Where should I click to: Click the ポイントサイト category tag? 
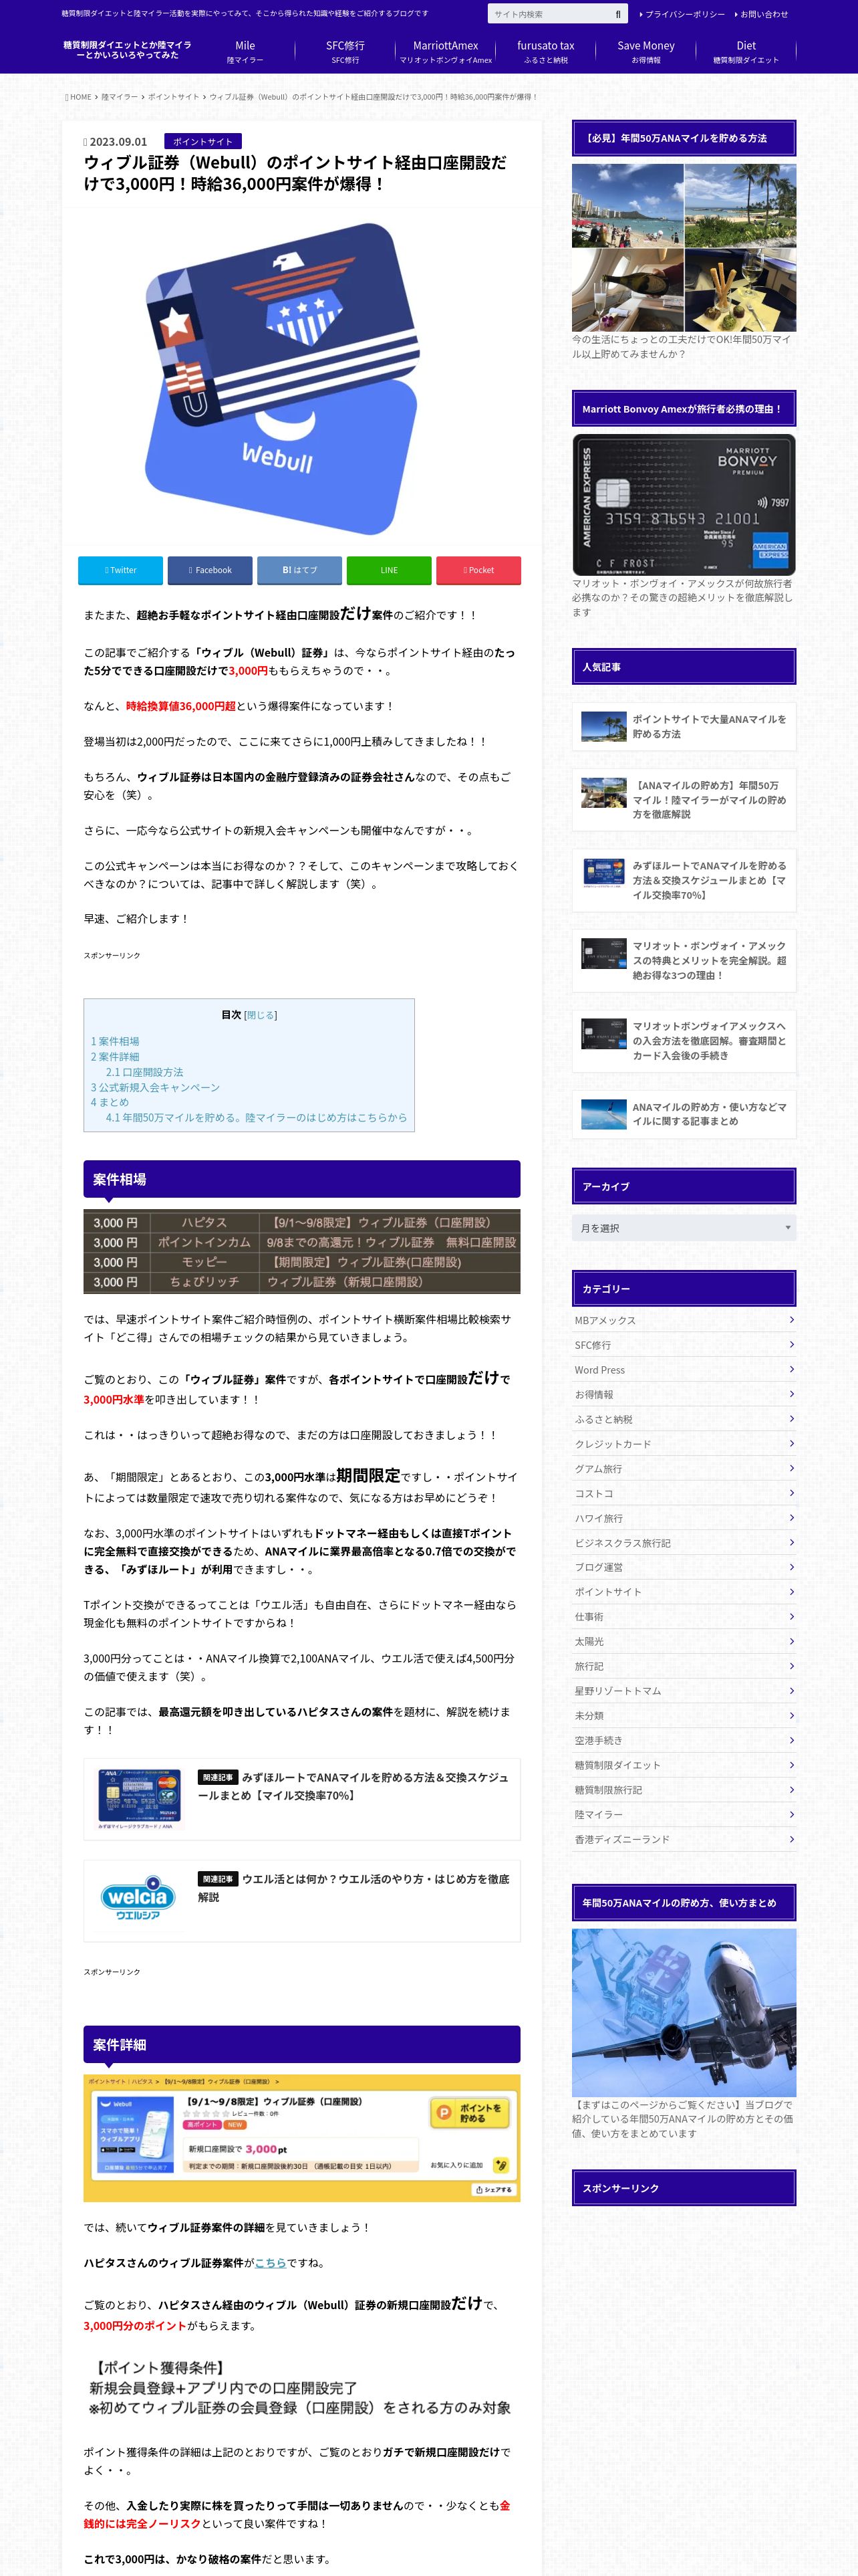coord(202,141)
